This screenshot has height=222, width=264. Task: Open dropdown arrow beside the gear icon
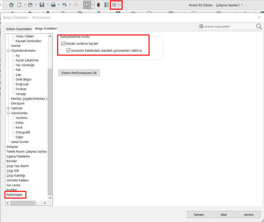click(120, 5)
